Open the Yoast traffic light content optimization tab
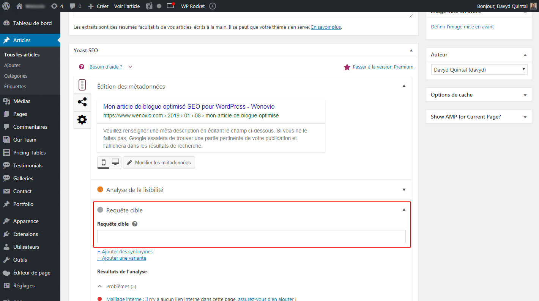Screen dimensions: 539x301 (x=82, y=85)
